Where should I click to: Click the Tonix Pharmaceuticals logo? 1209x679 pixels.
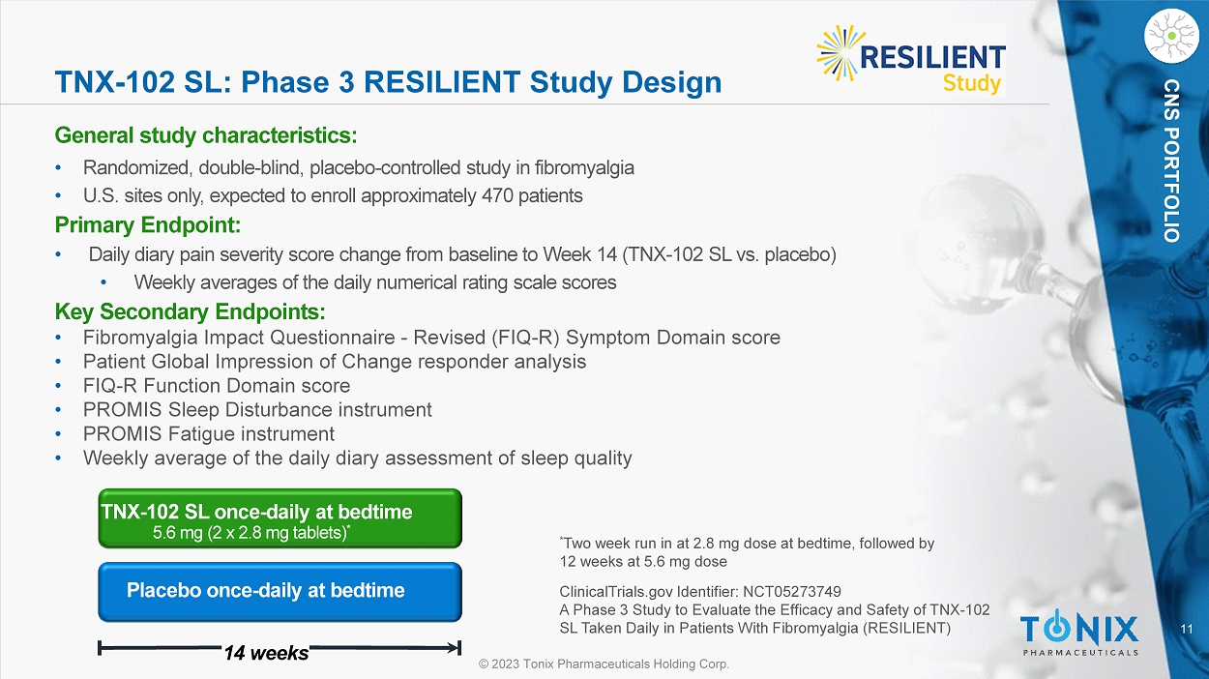(1079, 633)
